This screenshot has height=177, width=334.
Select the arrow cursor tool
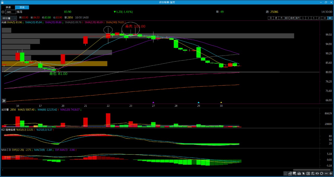pos(303,174)
